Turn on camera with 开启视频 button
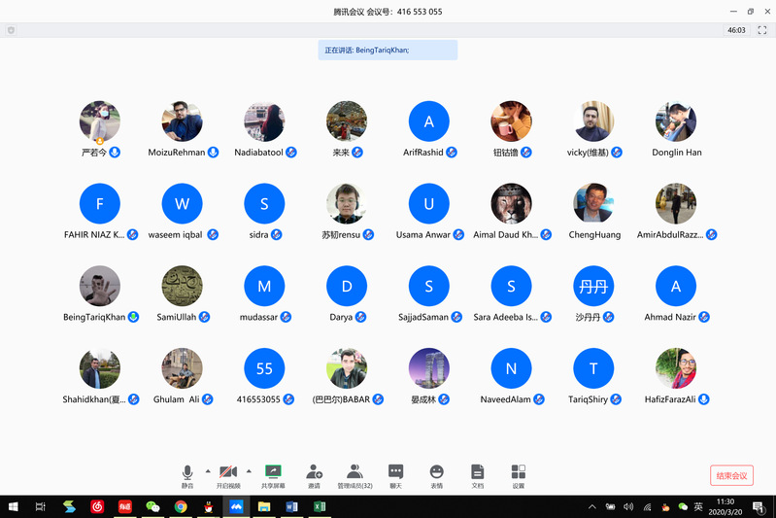The image size is (776, 518). point(228,473)
